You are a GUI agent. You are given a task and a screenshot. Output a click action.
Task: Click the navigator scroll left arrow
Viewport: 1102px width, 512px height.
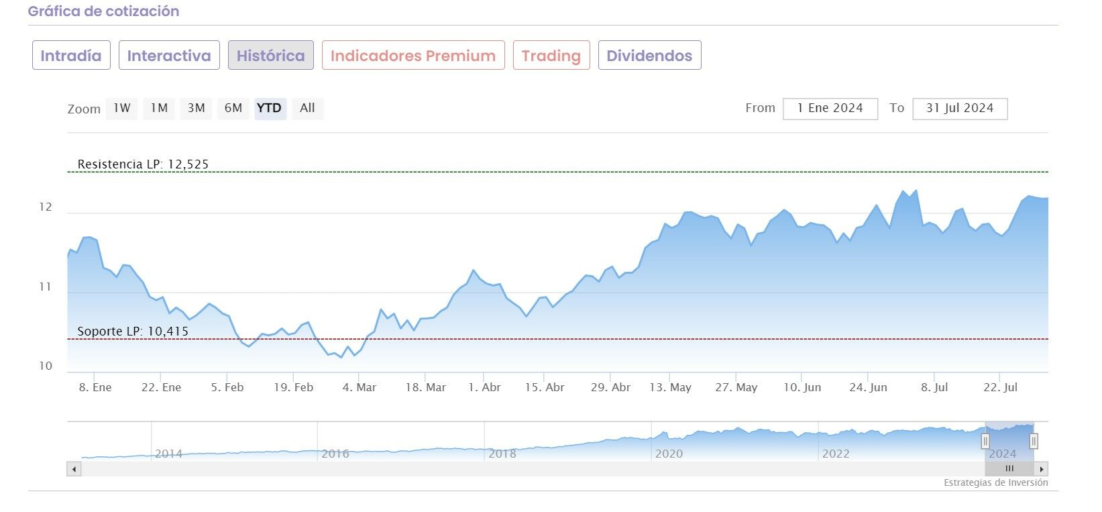74,469
